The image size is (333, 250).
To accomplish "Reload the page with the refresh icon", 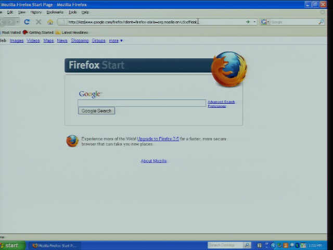I will pos(27,22).
